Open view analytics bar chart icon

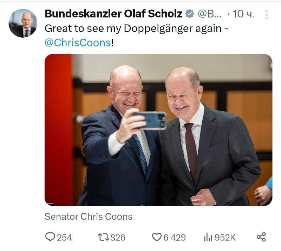pyautogui.click(x=208, y=237)
